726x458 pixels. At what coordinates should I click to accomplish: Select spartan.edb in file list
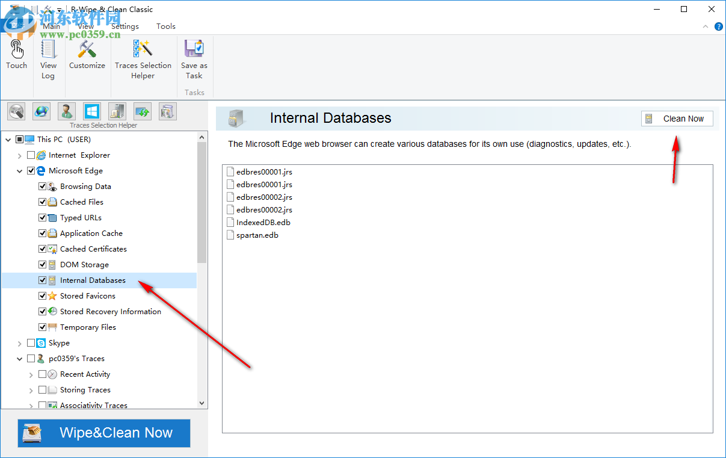pos(253,235)
